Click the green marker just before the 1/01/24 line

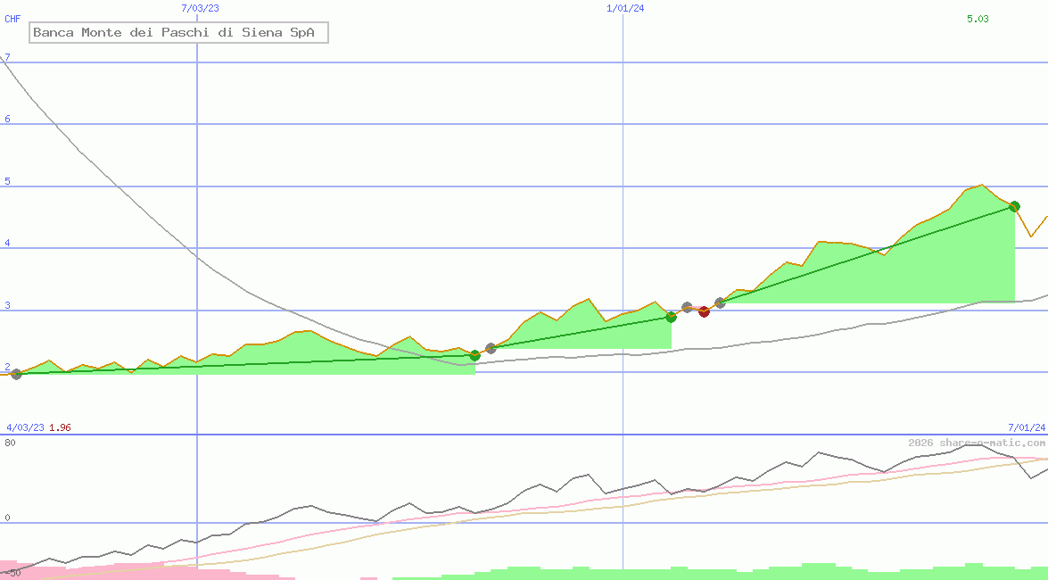(671, 317)
